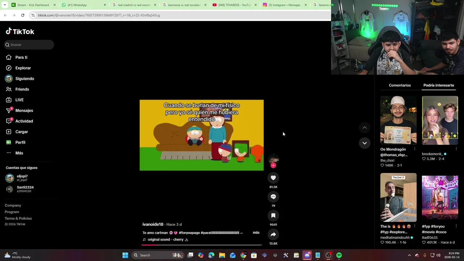Switch to the Stream - Kick Dashboard tab
464x261 pixels.
(33, 5)
